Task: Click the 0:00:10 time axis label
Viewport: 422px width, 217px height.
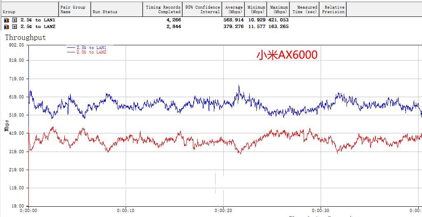Action: coord(126,211)
